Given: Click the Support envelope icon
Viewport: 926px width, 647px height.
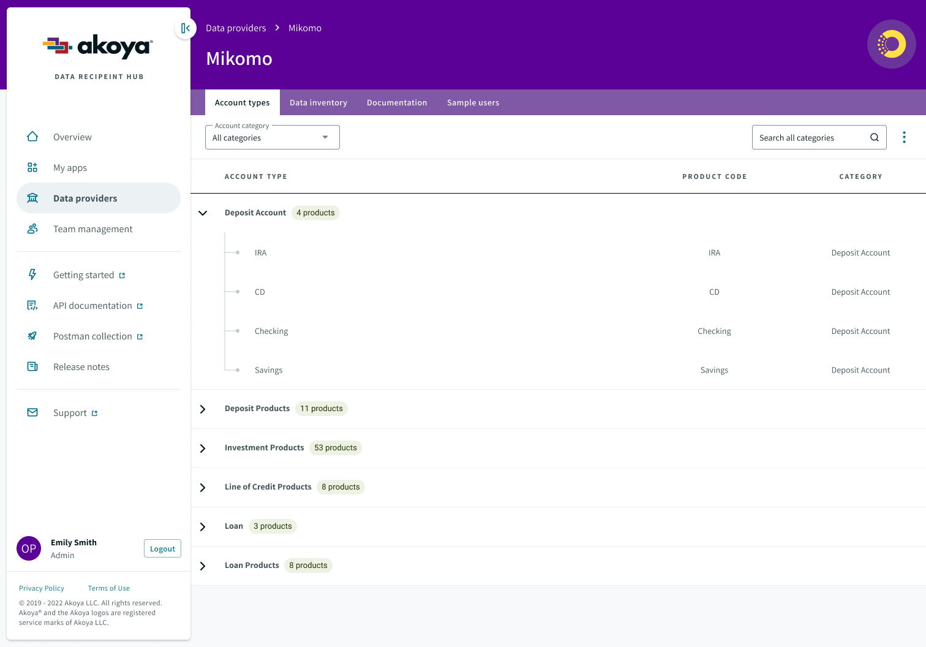Looking at the screenshot, I should [x=32, y=412].
